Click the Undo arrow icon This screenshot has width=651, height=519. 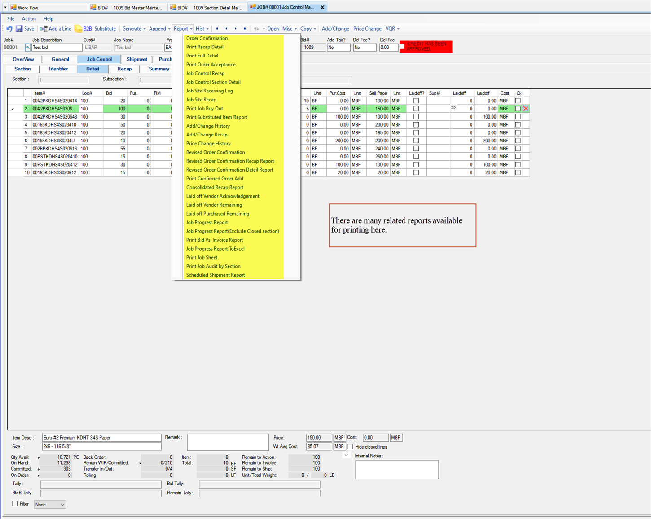(9, 28)
